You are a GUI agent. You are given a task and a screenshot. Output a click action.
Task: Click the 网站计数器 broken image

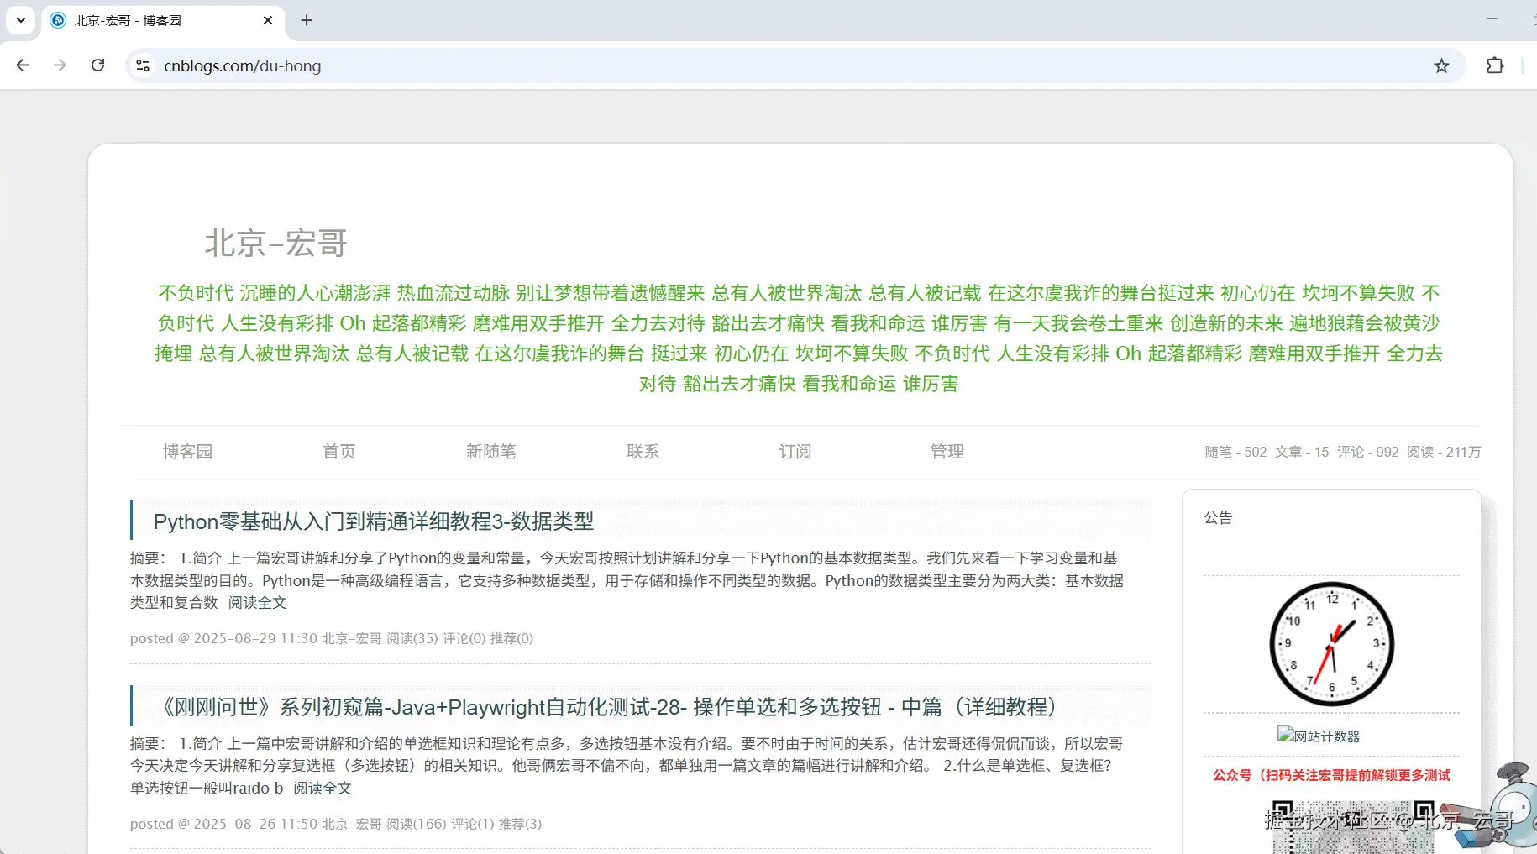[1319, 736]
